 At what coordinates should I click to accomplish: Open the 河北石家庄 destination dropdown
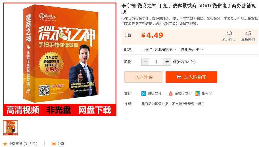coord(166,50)
